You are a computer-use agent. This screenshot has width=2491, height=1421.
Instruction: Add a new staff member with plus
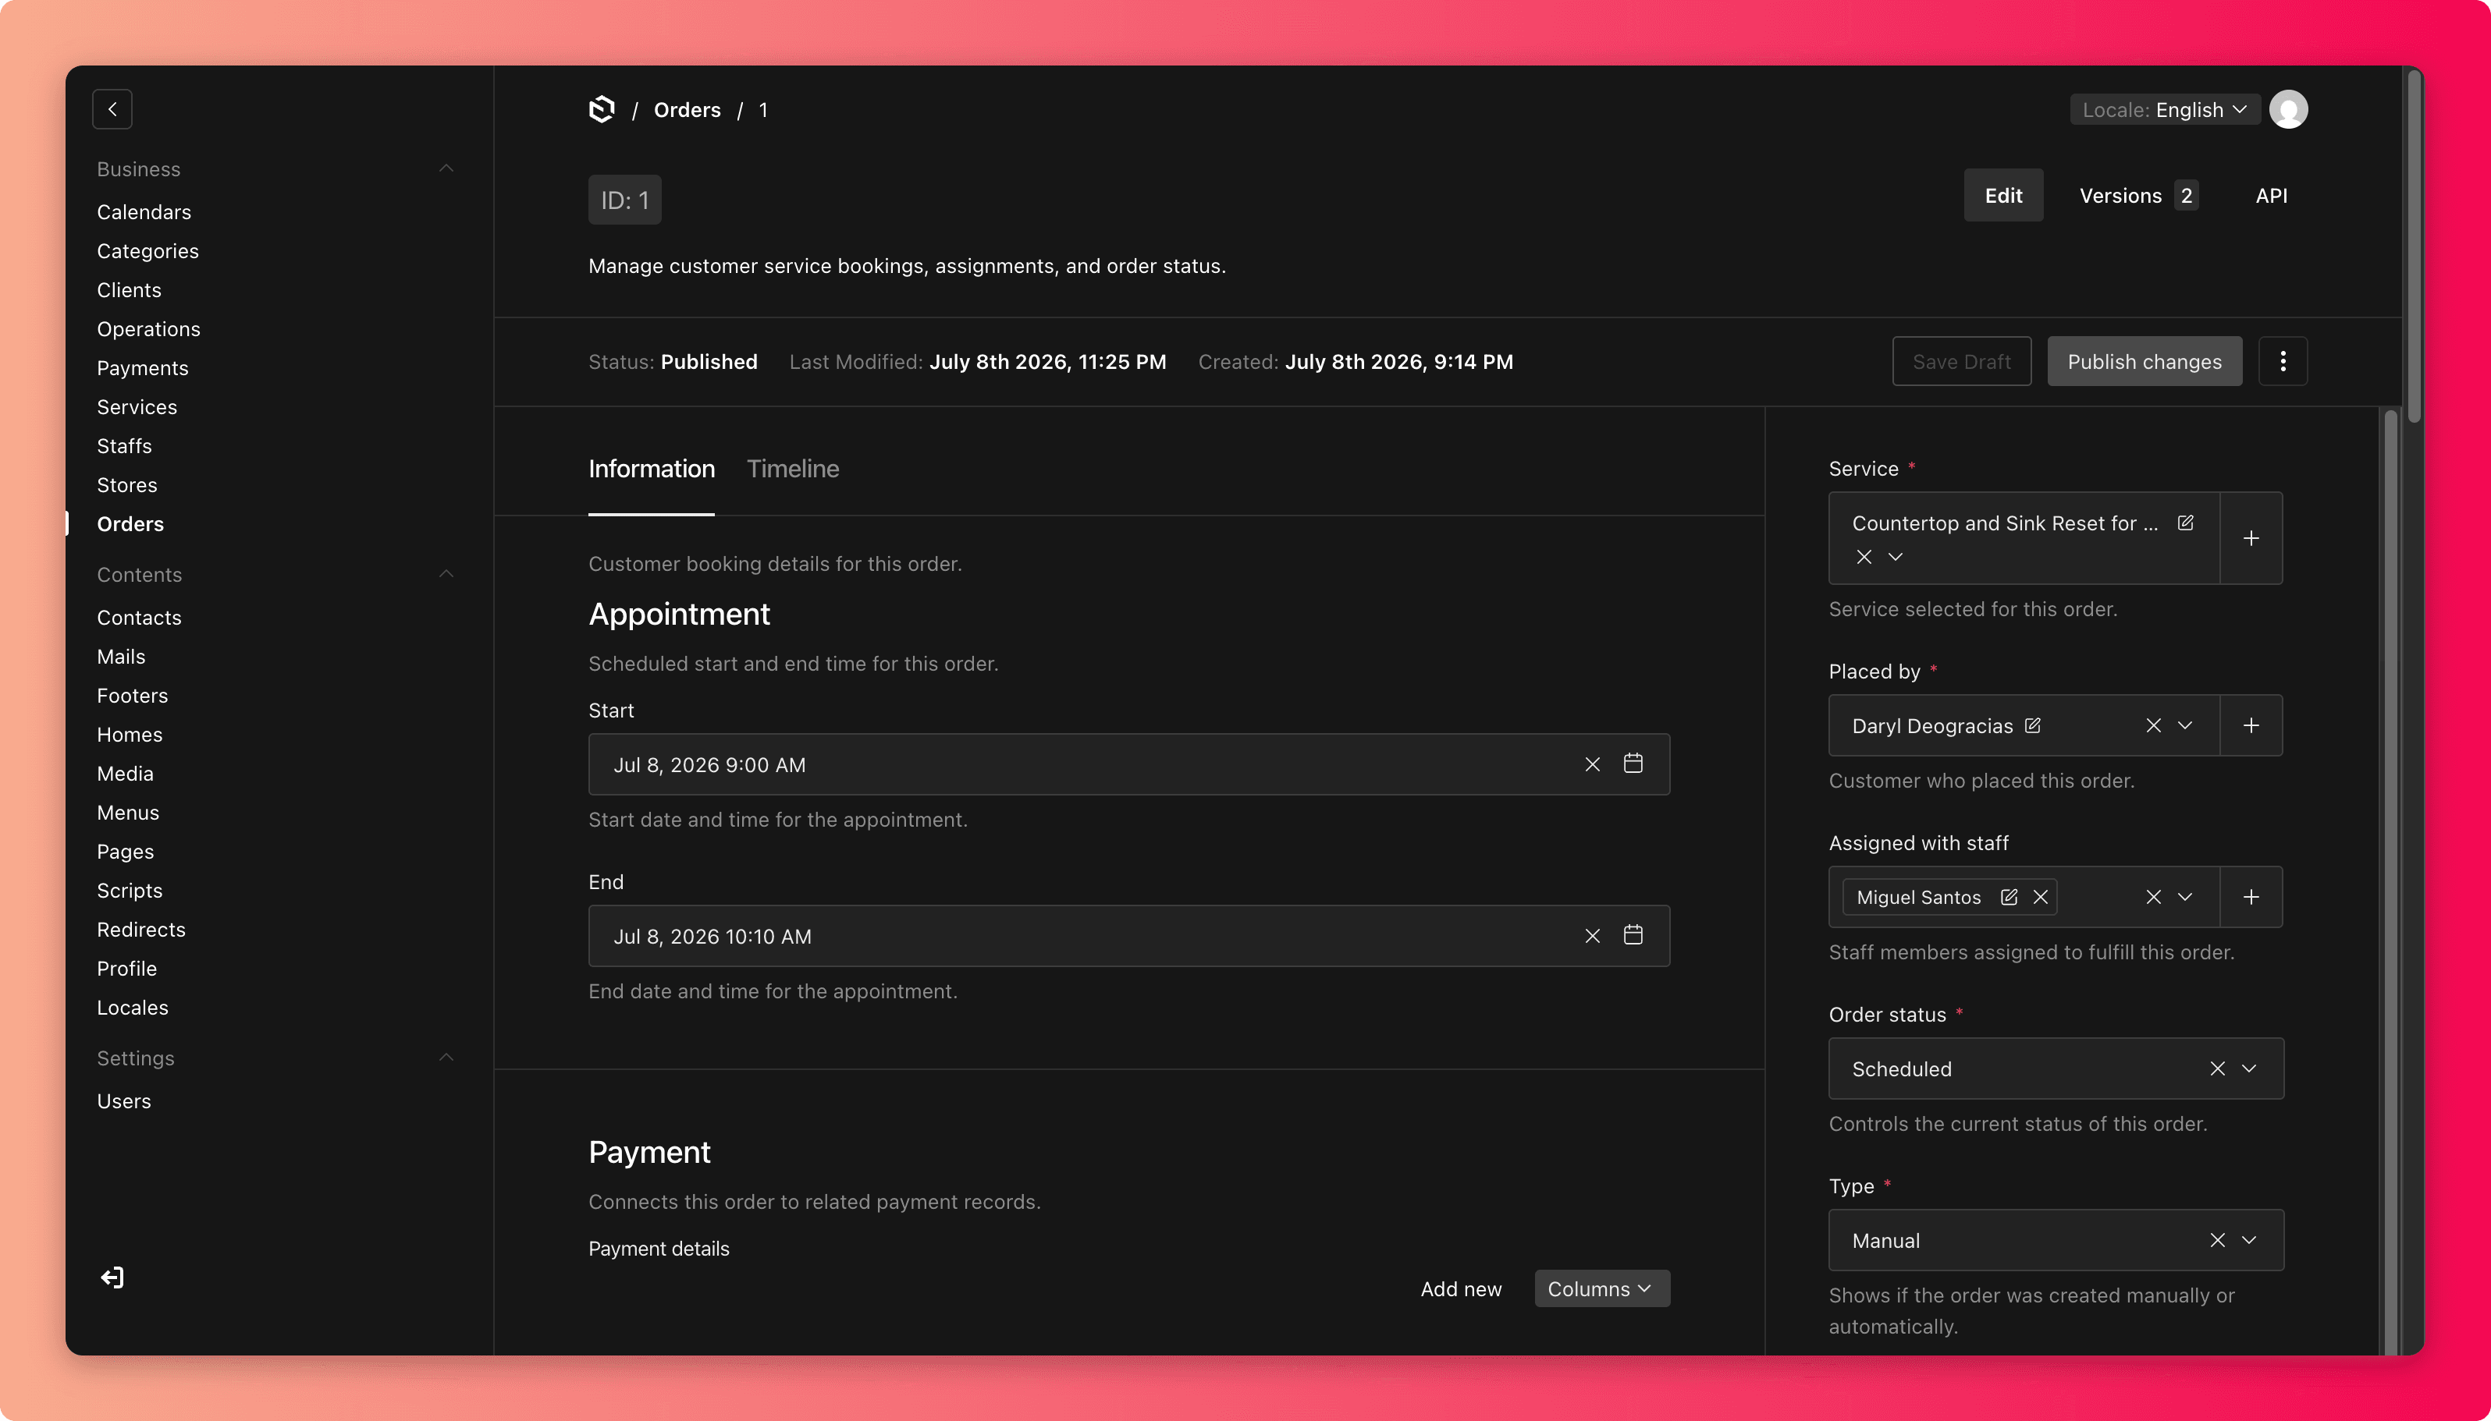[x=2251, y=897]
